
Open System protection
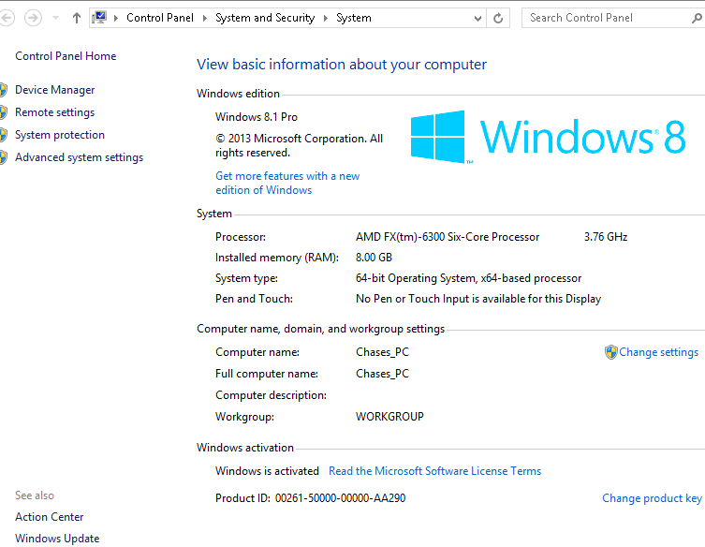(x=60, y=135)
